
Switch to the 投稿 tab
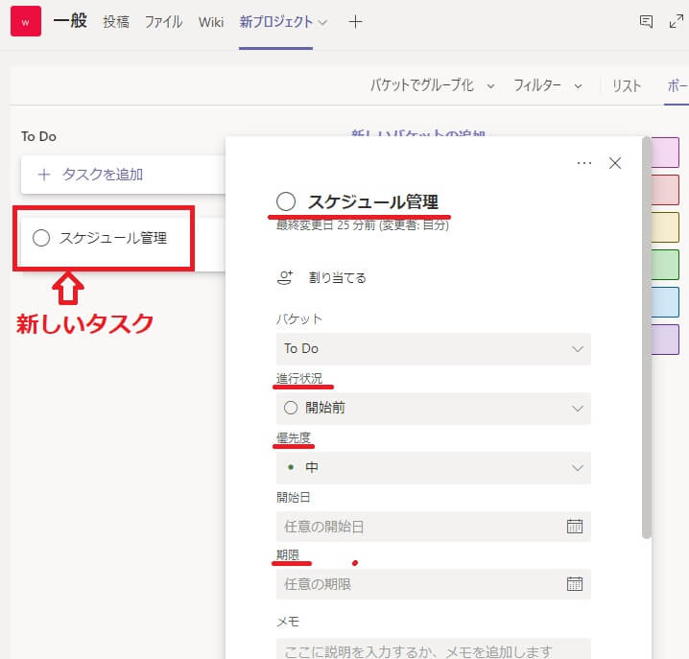pyautogui.click(x=116, y=22)
